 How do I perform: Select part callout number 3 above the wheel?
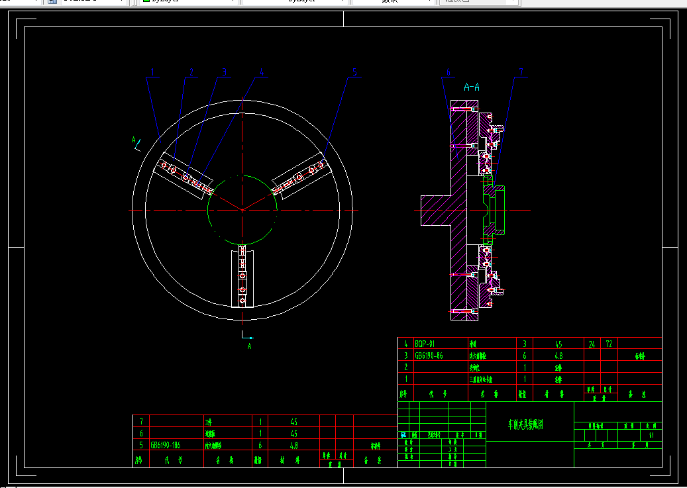point(224,72)
